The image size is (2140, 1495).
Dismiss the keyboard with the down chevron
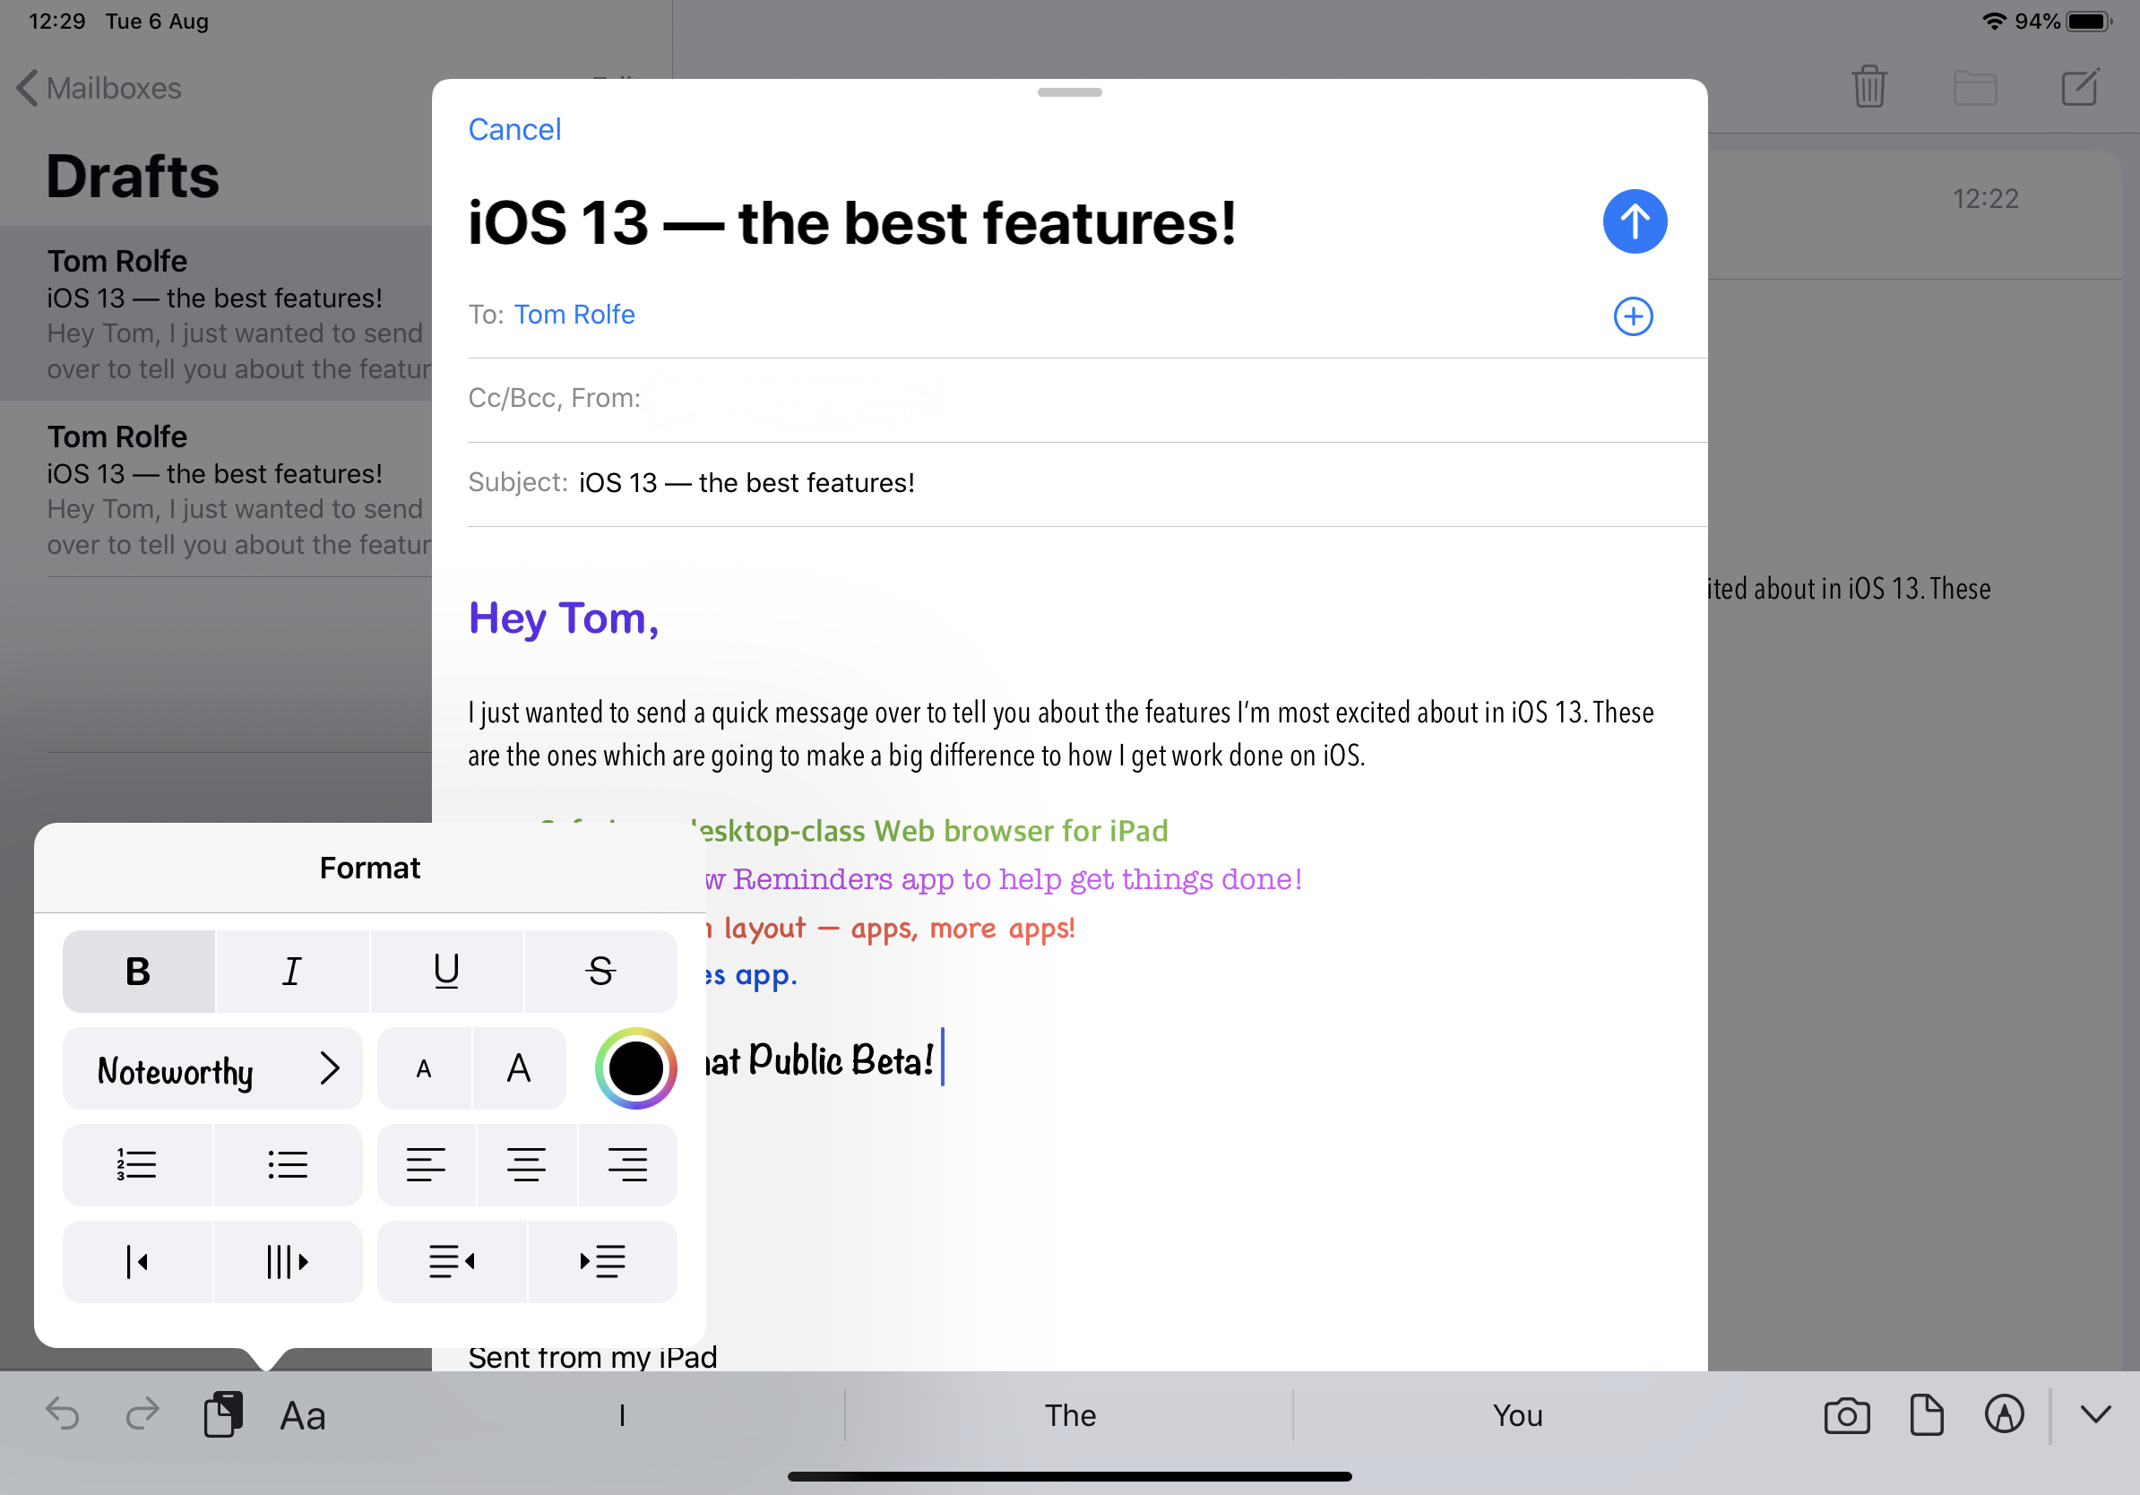click(2092, 1416)
